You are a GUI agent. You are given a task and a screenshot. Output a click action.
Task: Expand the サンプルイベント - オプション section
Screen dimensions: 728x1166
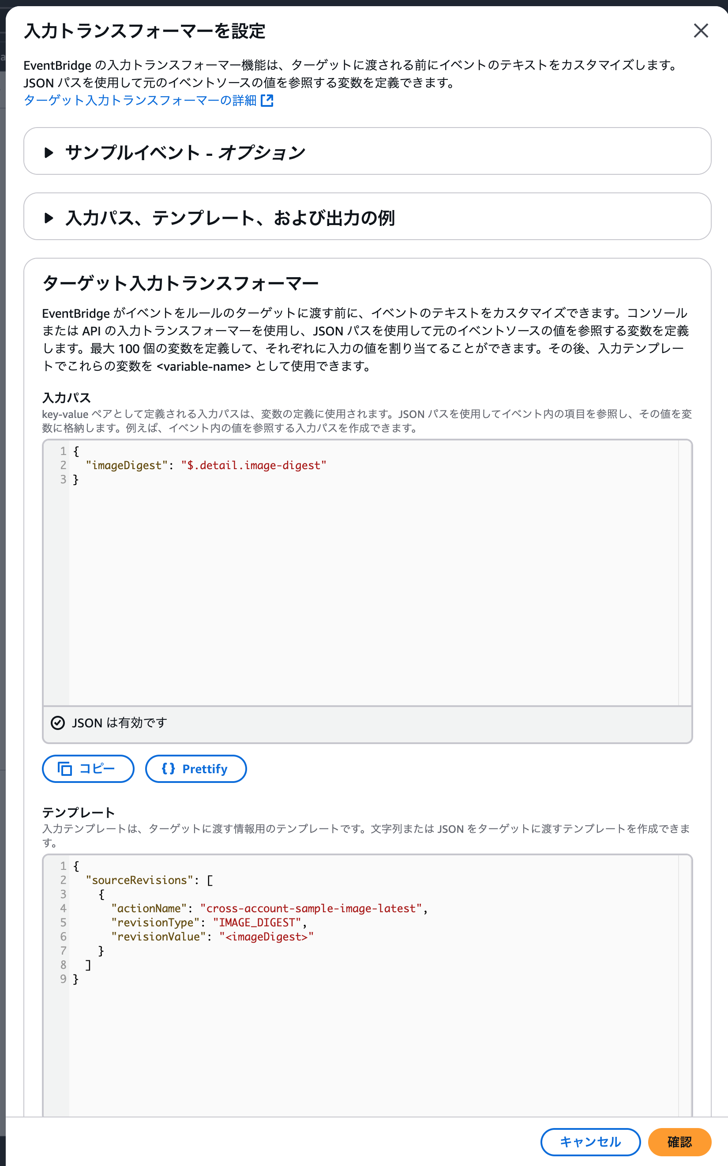click(x=49, y=153)
